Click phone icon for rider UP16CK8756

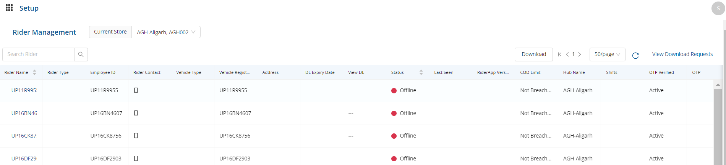tap(136, 136)
